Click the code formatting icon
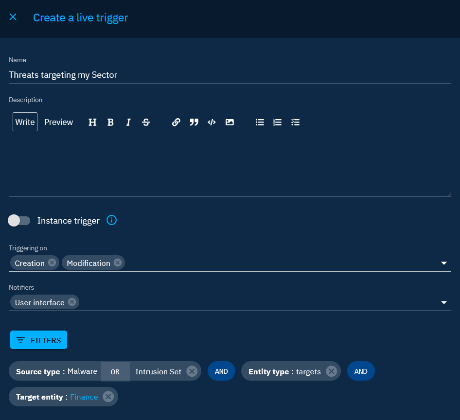 click(x=212, y=122)
